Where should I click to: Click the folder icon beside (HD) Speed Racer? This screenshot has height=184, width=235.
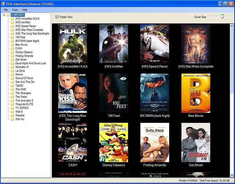point(13,26)
